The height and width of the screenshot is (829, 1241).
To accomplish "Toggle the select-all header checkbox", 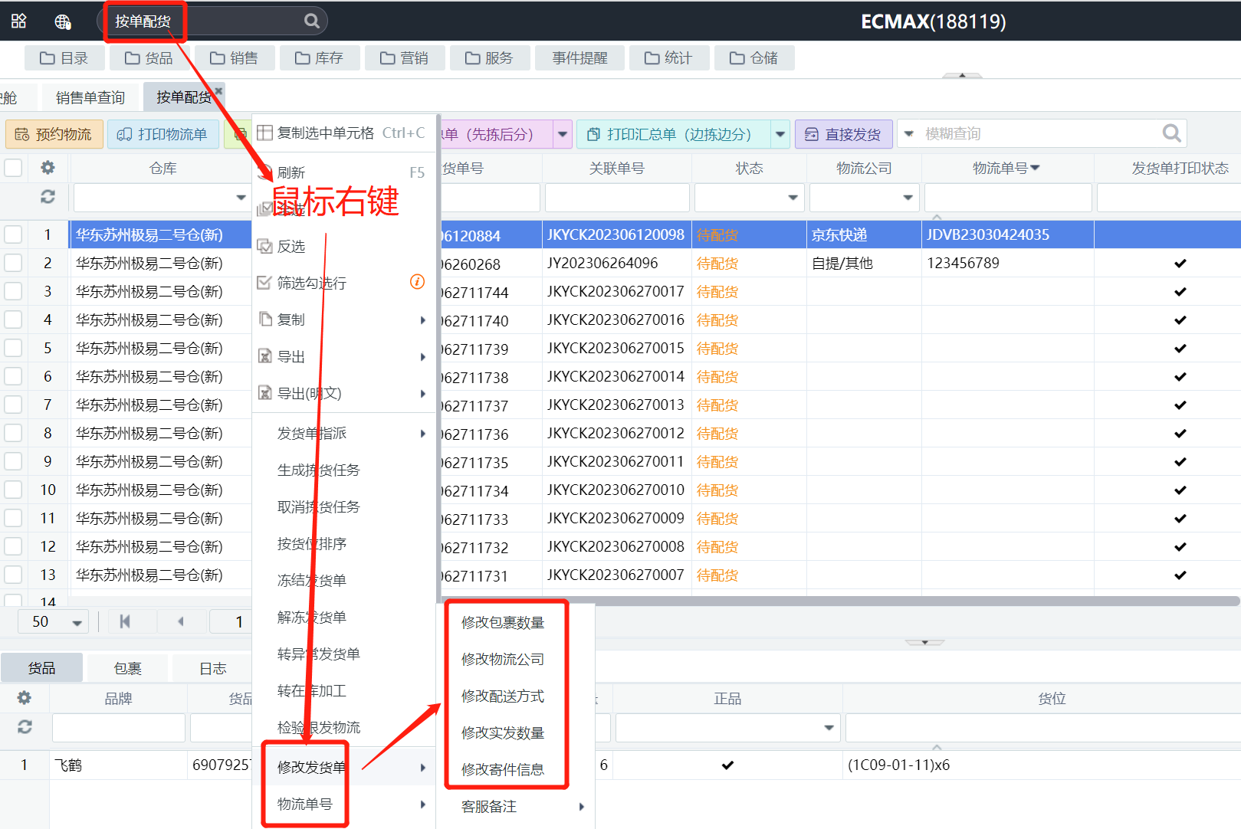I will [13, 167].
